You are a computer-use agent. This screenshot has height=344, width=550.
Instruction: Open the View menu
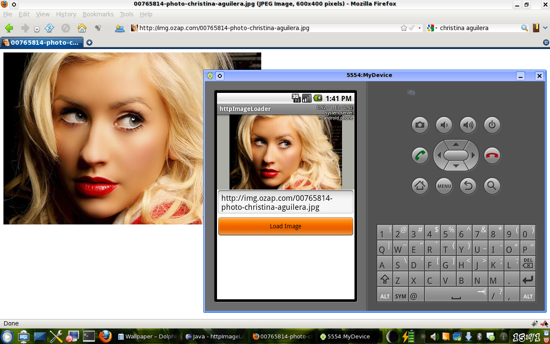[43, 14]
